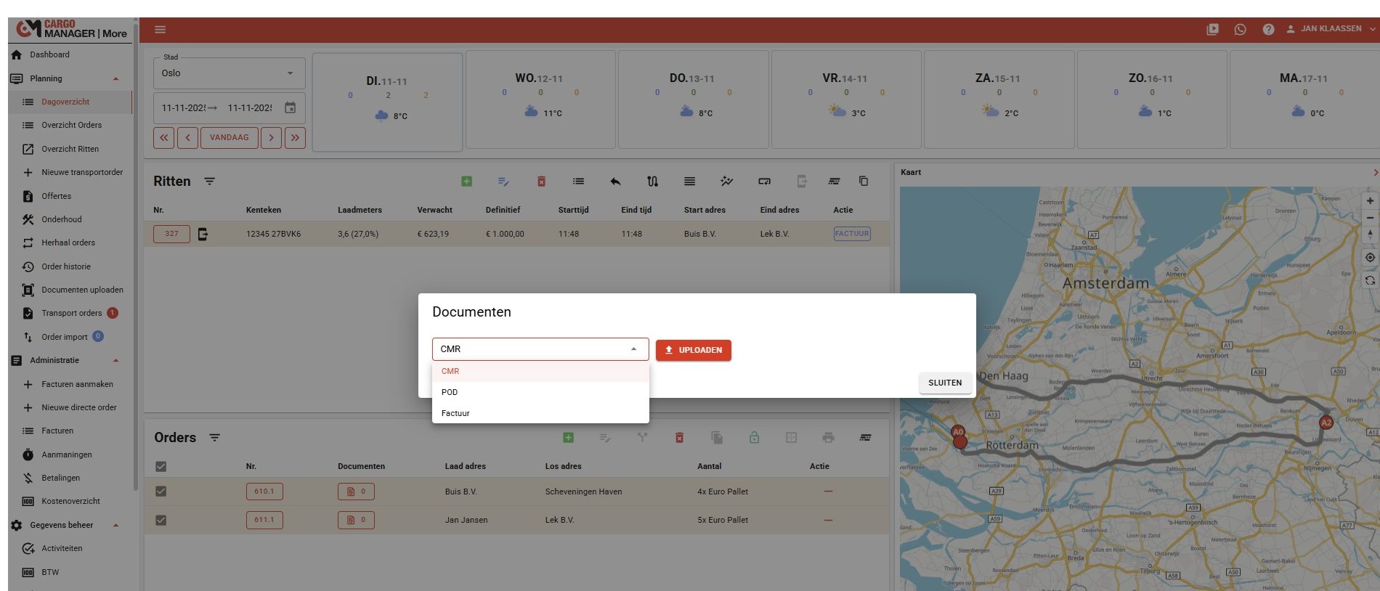Open Documenten uploaden in the sidebar
1380x591 pixels.
coord(82,290)
